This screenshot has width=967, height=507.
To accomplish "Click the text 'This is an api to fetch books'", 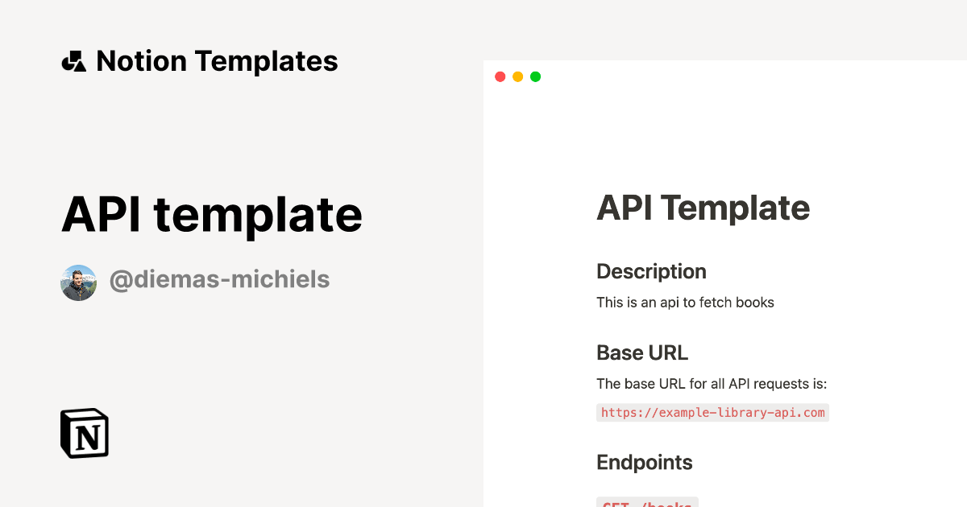I will [685, 303].
